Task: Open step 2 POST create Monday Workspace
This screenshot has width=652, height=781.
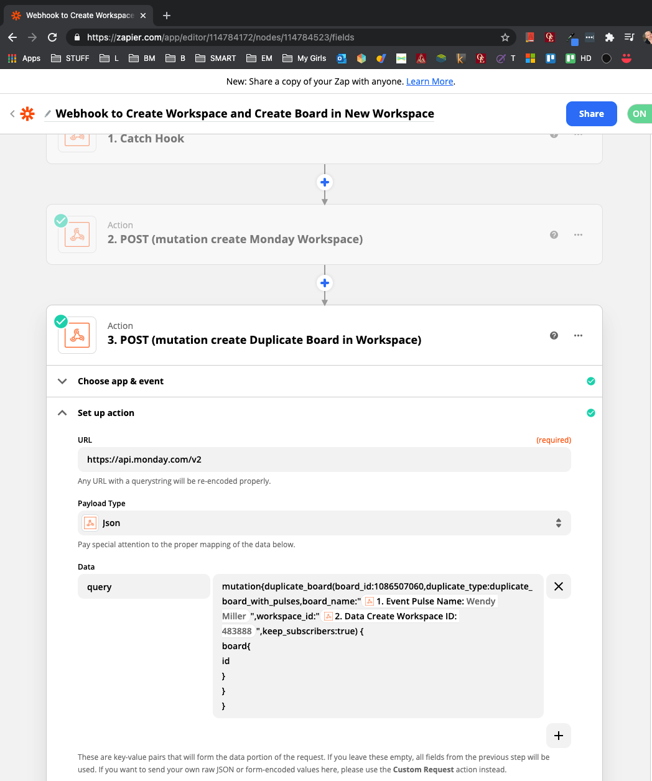Action: (x=324, y=234)
